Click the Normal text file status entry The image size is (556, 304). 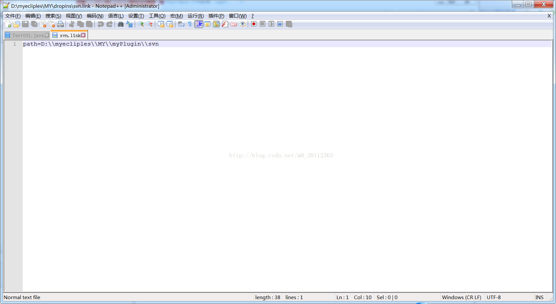(22, 297)
